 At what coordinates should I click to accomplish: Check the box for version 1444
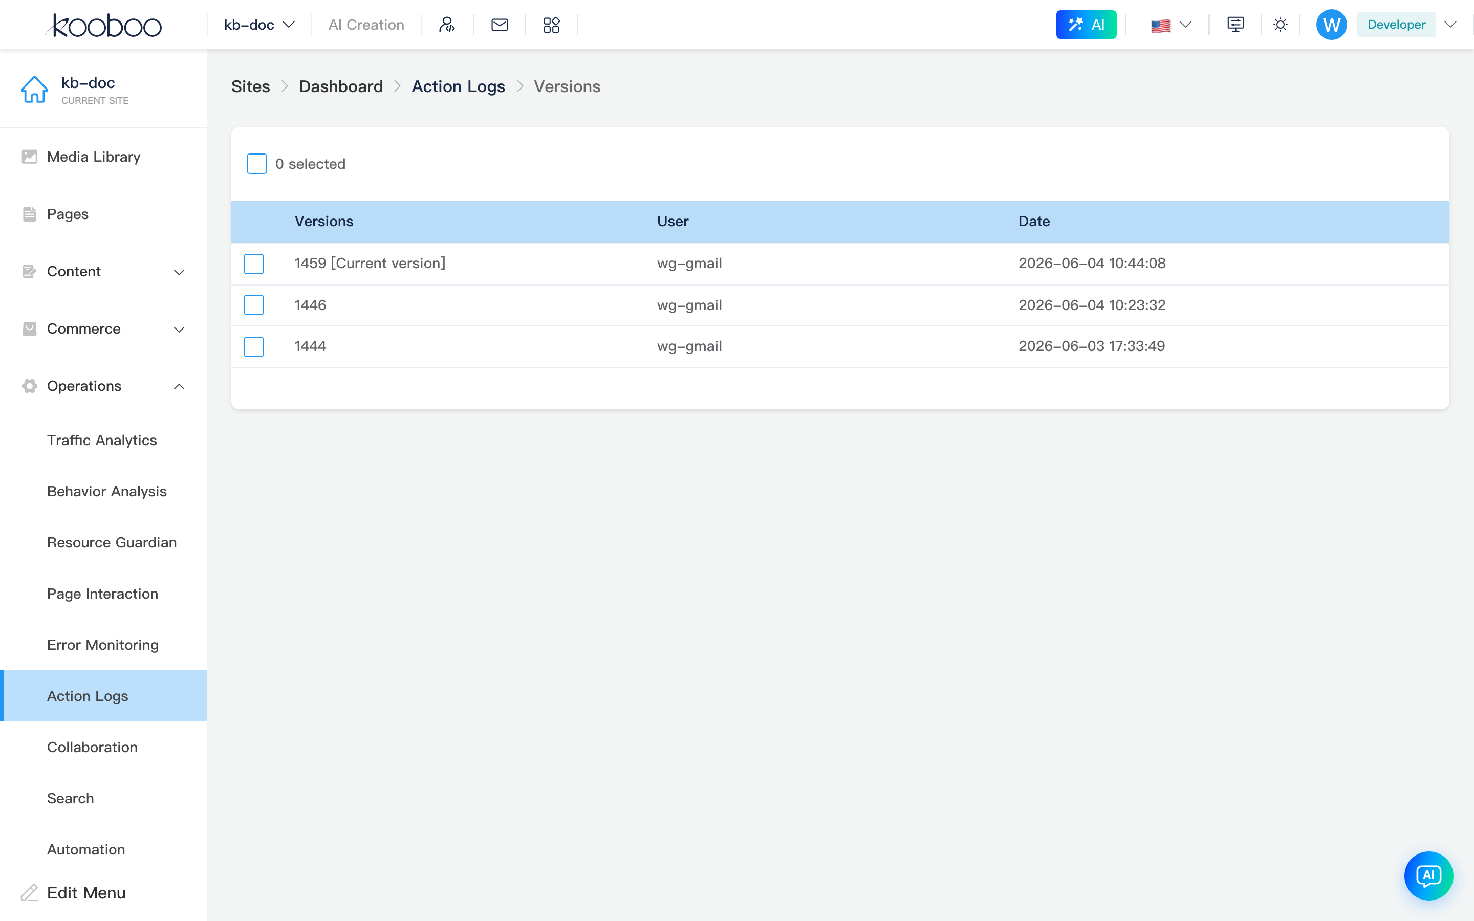[x=253, y=346]
